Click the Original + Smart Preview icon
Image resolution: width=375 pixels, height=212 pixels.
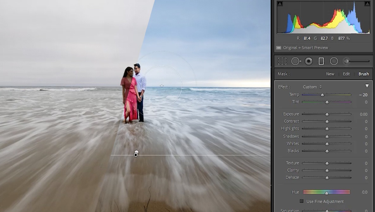pos(278,48)
